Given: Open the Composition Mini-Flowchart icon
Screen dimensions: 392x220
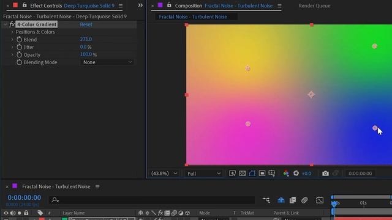Looking at the screenshot, I should 266,200.
